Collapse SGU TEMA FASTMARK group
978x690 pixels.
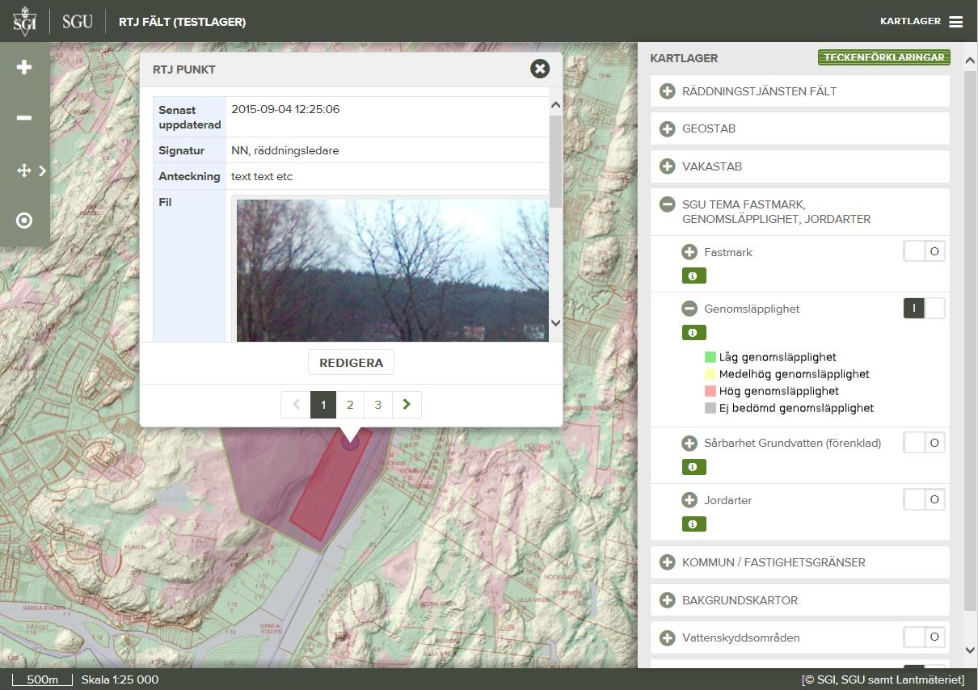point(667,204)
